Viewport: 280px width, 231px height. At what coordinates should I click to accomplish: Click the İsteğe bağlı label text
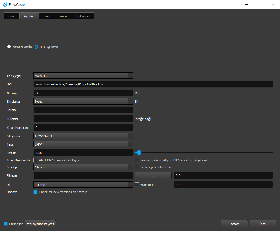point(143,119)
